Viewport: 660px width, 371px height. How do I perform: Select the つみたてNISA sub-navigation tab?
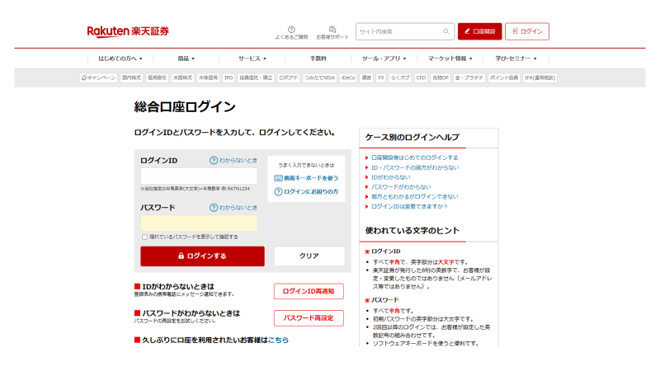point(319,77)
